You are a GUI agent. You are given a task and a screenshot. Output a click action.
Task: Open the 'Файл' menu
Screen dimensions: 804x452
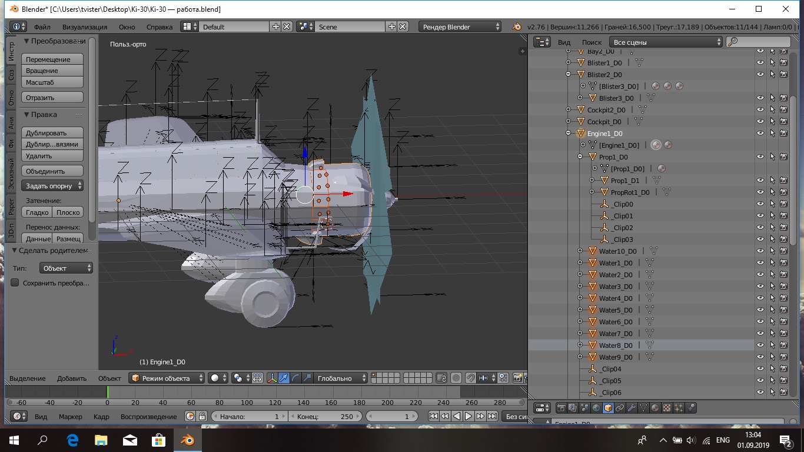(x=42, y=27)
